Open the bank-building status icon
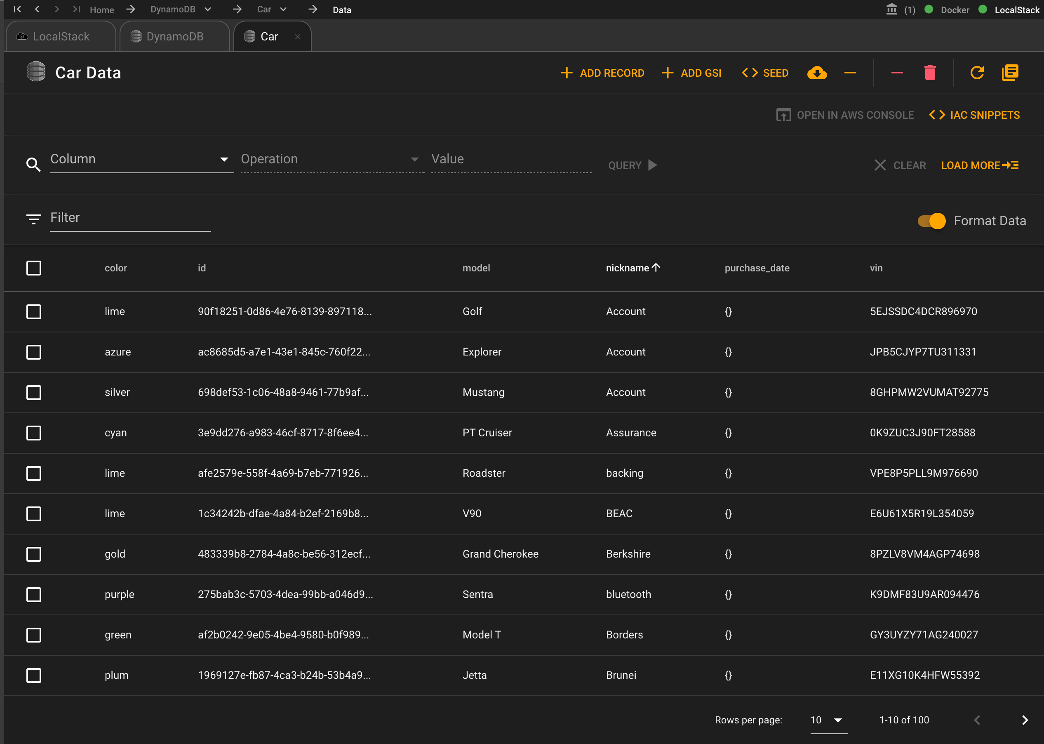Image resolution: width=1044 pixels, height=744 pixels. tap(891, 9)
